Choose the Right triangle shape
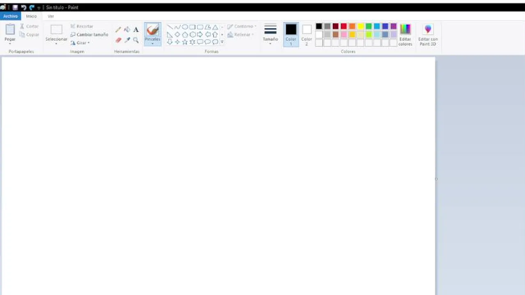 [170, 34]
